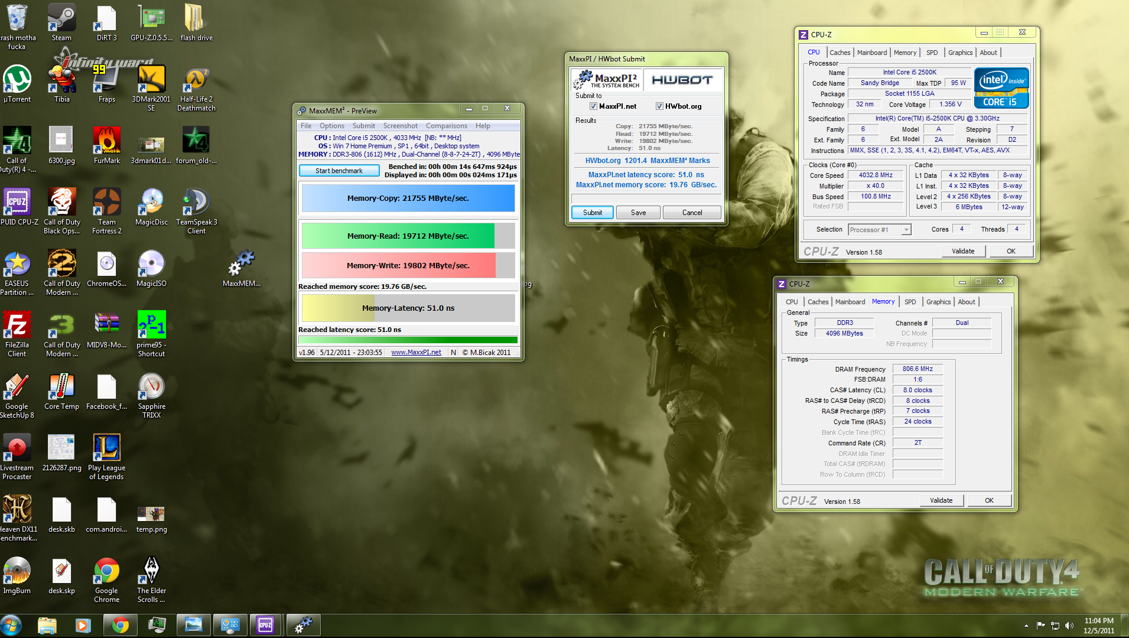Click the Intel Core i5 logo badge
This screenshot has height=638, width=1129.
click(1001, 88)
